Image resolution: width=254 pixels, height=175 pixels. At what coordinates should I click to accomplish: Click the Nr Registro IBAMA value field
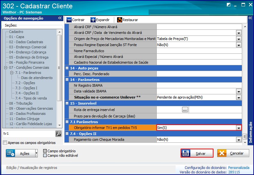click(199, 85)
